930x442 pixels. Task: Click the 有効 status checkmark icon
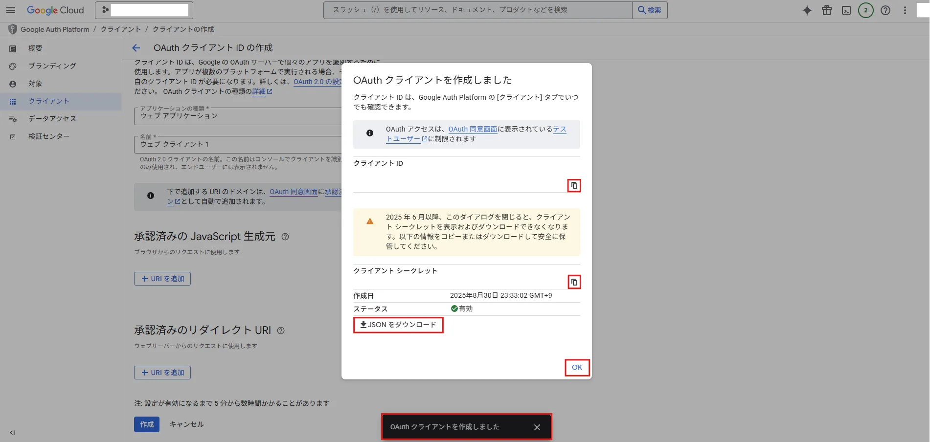(454, 309)
